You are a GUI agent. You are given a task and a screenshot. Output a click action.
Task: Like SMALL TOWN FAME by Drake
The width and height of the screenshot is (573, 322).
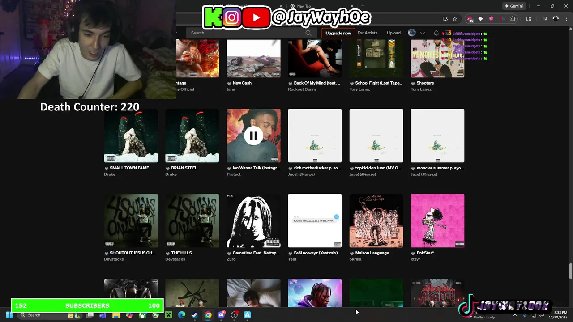pos(107,168)
